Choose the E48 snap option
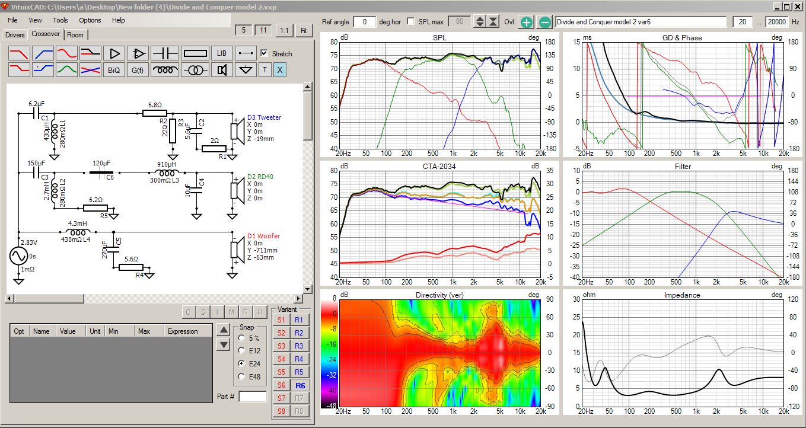 tap(241, 376)
